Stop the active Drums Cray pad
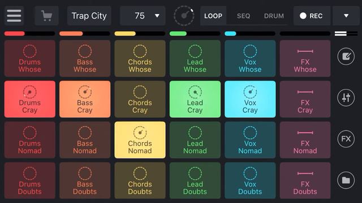 pos(30,99)
